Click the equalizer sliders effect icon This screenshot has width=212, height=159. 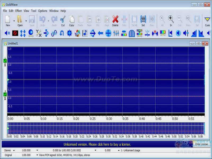pos(116,33)
